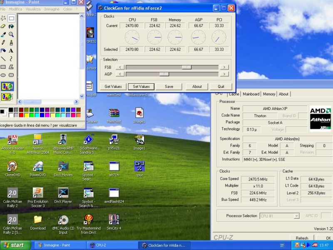Switch to the Cache tab in CPU-Z

[x=234, y=94]
